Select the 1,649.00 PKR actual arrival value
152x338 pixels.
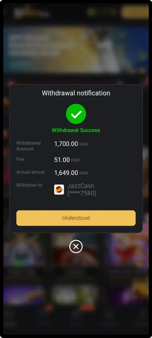coord(71,173)
